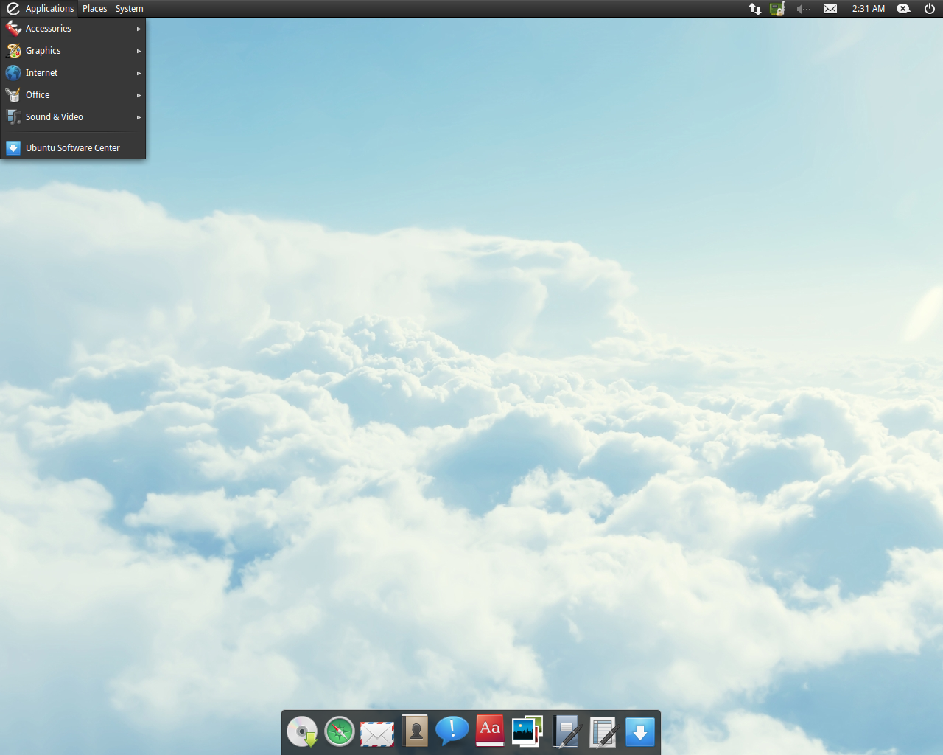Open the System menu
This screenshot has height=755, width=943.
130,9
